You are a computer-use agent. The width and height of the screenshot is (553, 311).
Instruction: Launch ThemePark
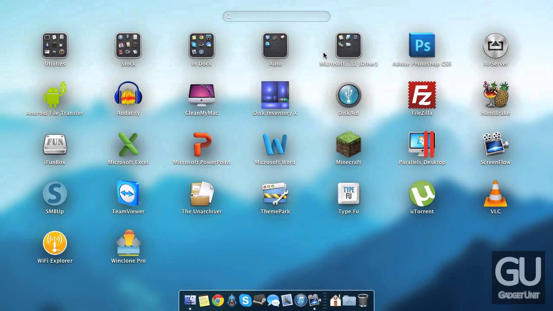point(275,193)
